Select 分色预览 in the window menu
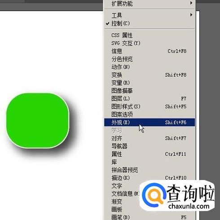Viewport: 220px width, 220px height. (150, 59)
